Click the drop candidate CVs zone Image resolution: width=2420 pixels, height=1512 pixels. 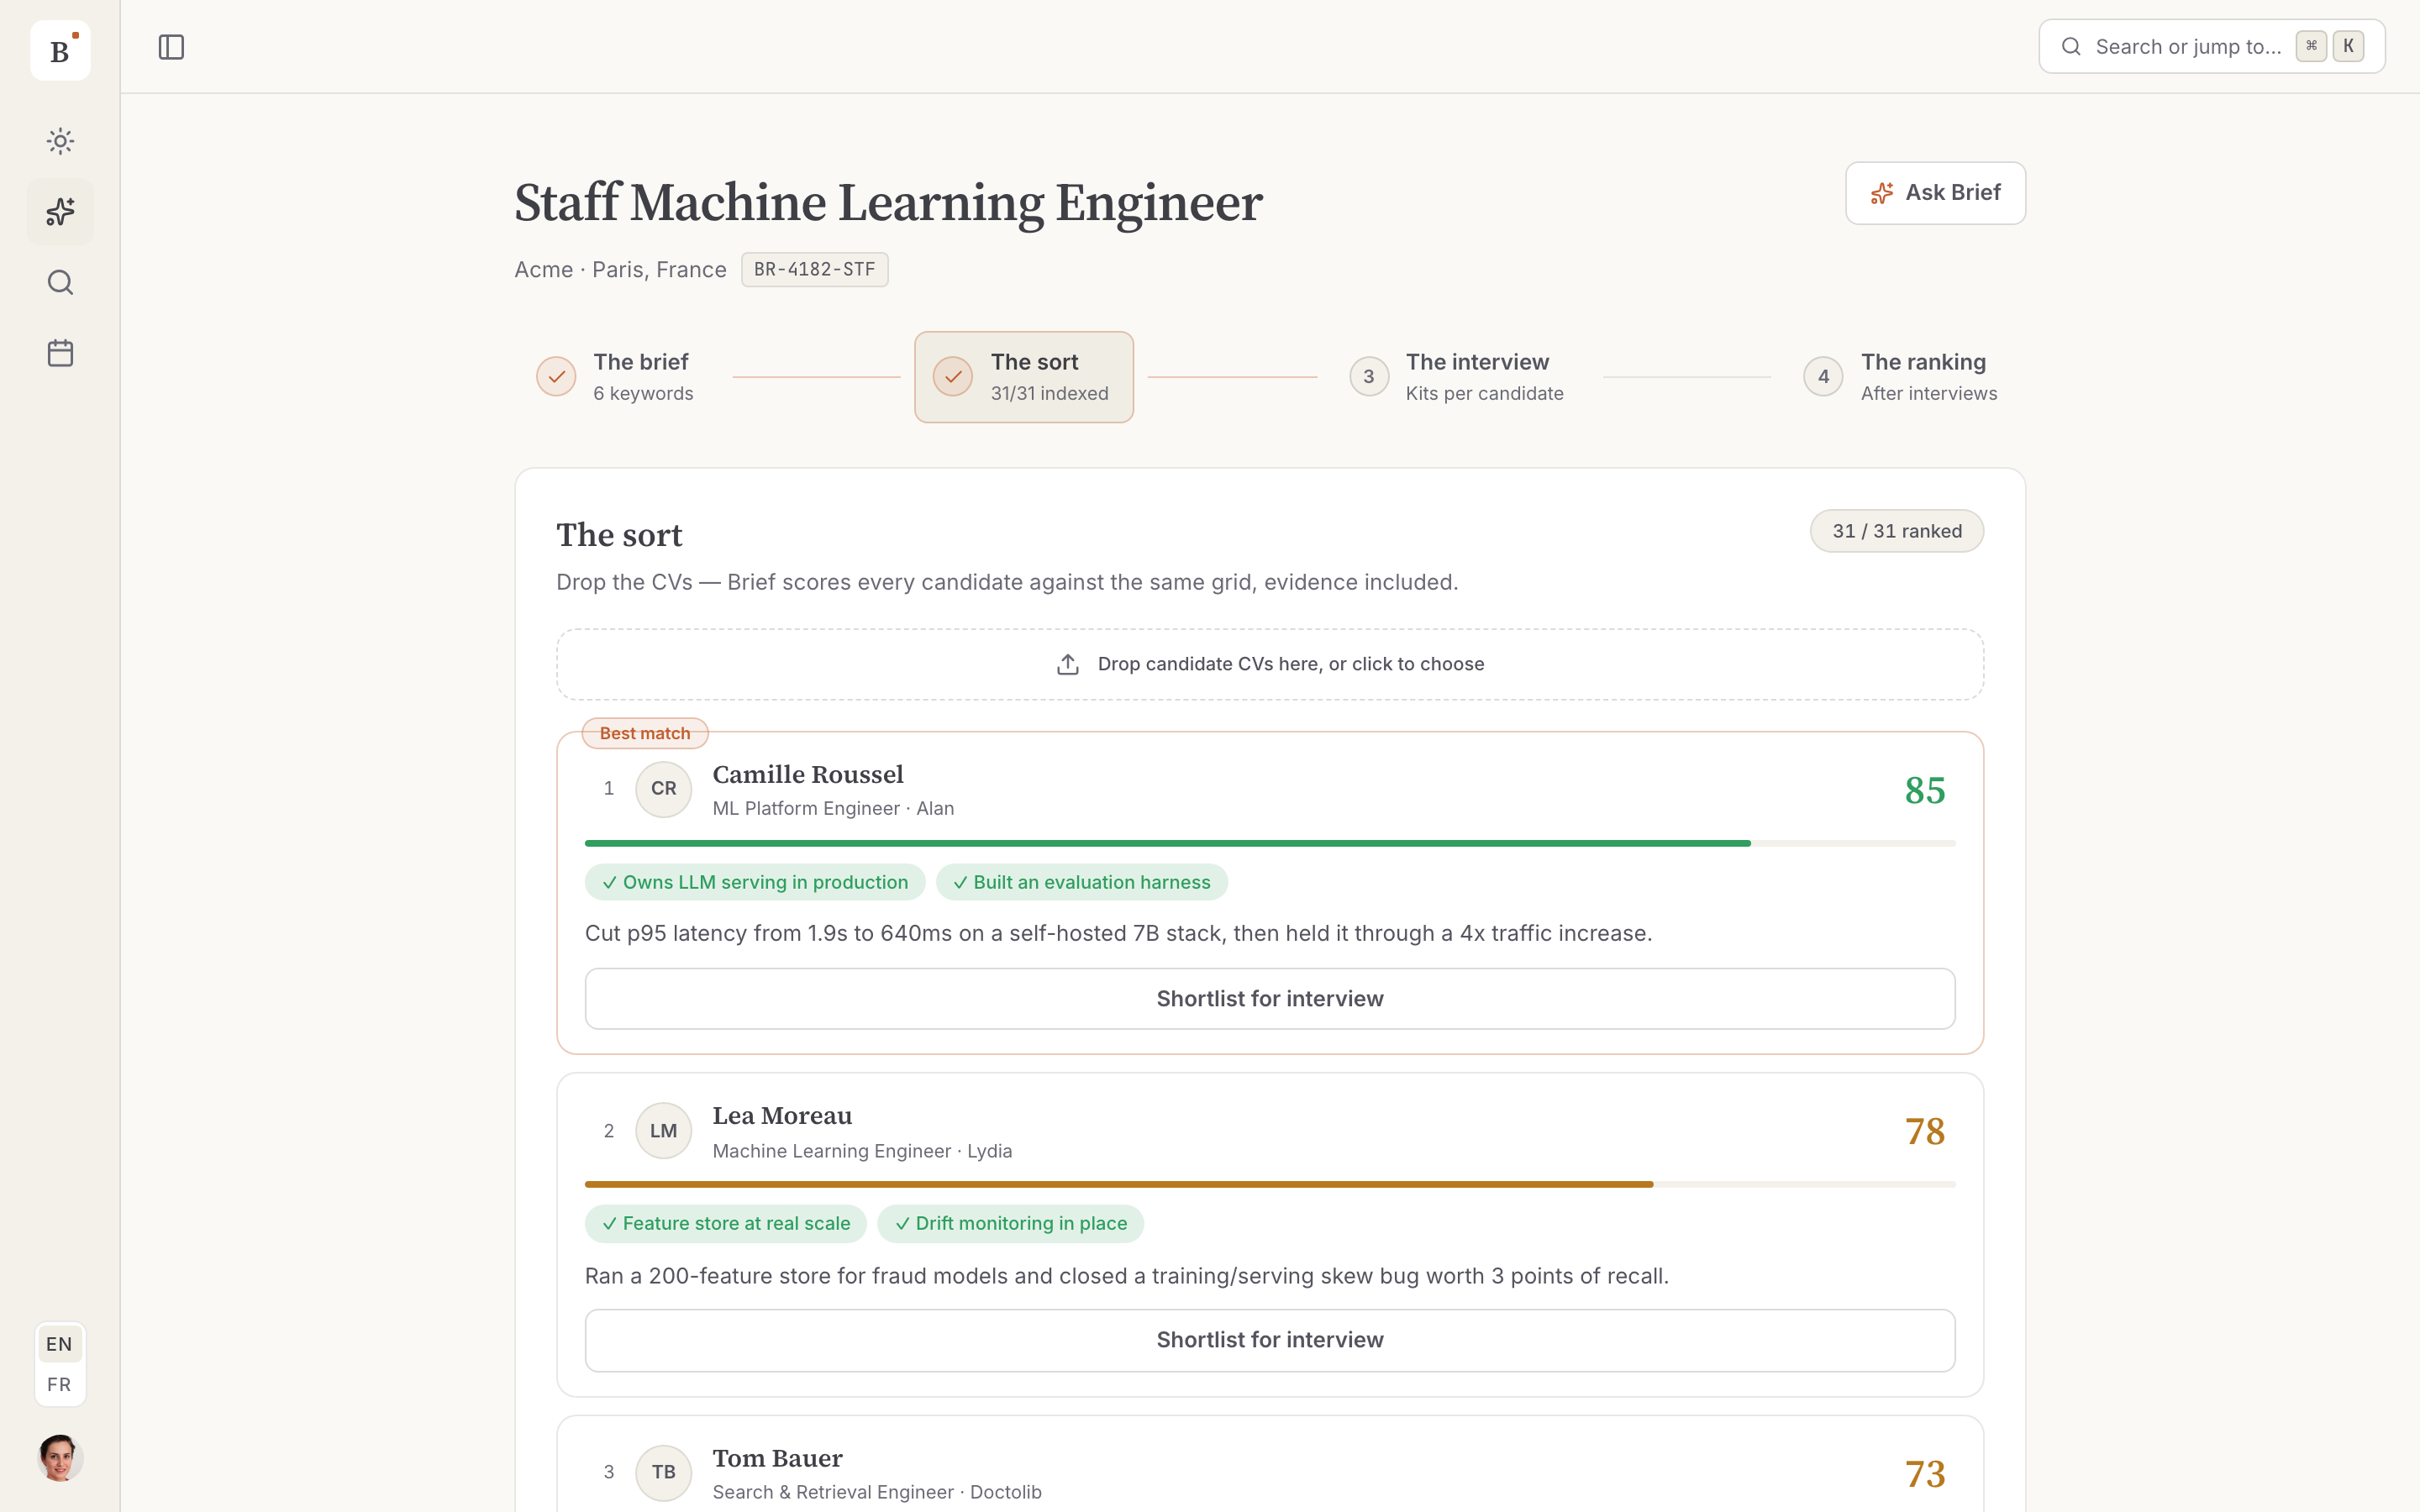click(1270, 665)
